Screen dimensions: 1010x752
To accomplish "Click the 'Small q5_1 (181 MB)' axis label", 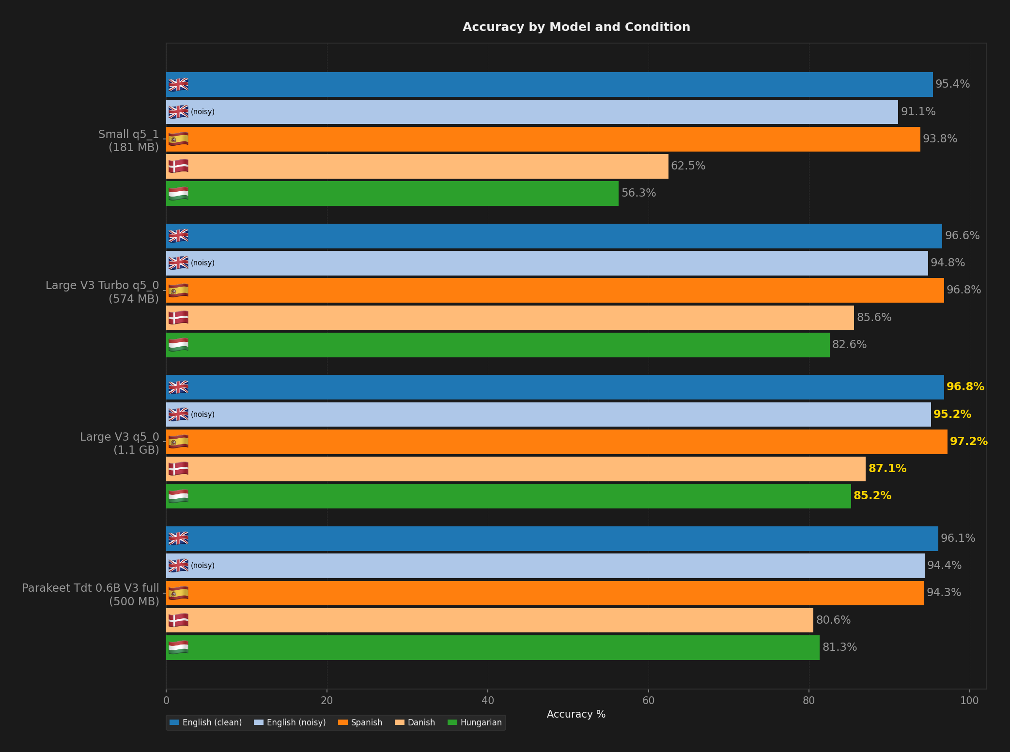I will pos(129,141).
